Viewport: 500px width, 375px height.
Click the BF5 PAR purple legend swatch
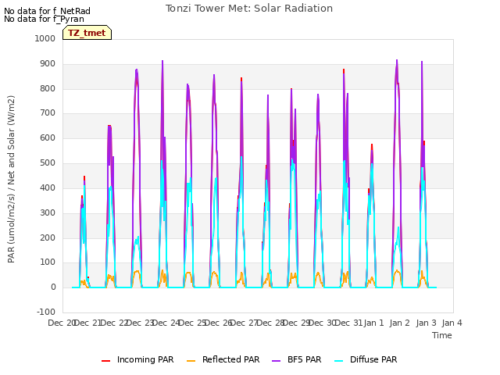click(x=276, y=361)
